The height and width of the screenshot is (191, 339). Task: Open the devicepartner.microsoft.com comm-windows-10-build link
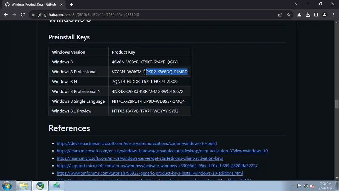[x=137, y=143]
